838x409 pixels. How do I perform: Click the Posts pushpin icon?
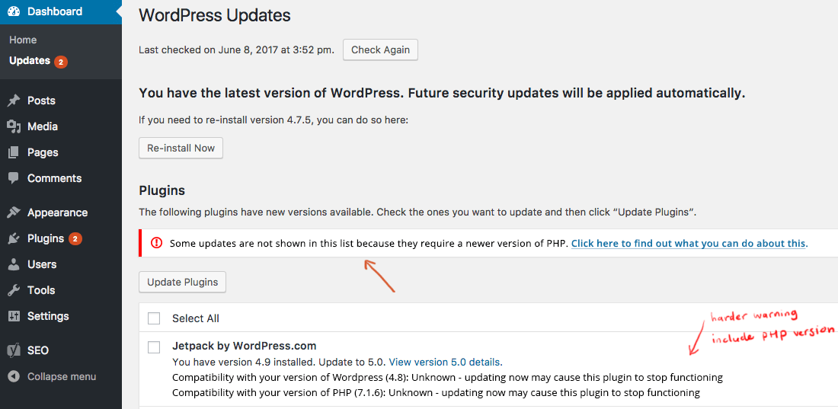[14, 101]
